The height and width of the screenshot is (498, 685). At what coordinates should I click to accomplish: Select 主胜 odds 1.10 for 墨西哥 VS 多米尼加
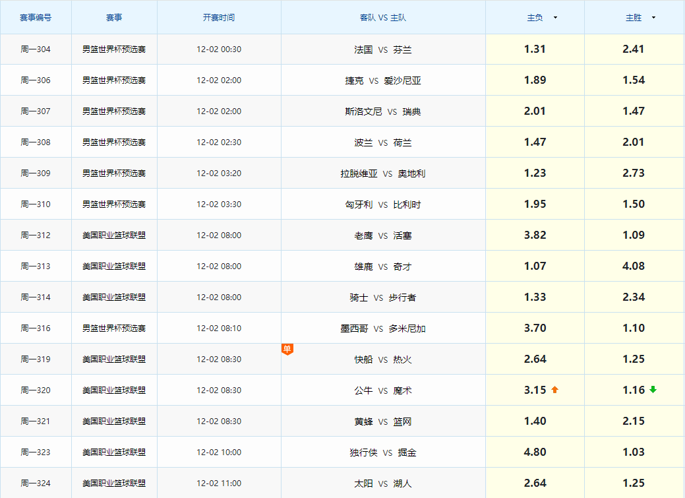click(x=634, y=328)
